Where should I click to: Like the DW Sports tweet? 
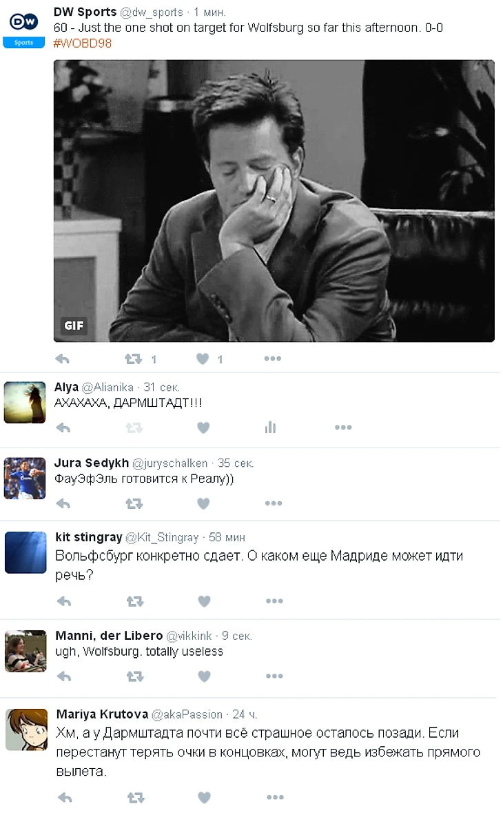pyautogui.click(x=203, y=359)
